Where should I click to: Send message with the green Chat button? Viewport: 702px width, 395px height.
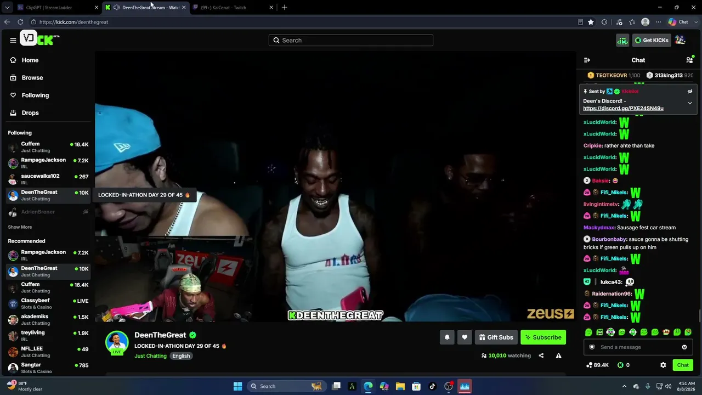coord(683,365)
